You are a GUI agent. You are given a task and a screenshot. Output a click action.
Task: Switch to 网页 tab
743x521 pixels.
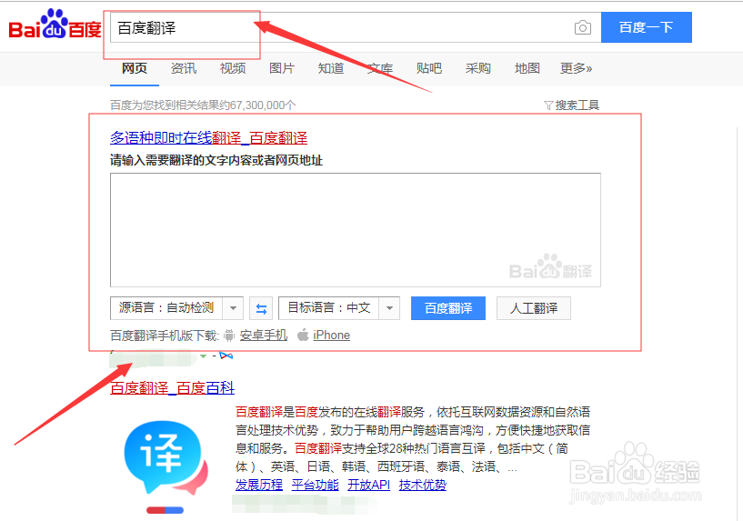pyautogui.click(x=134, y=69)
